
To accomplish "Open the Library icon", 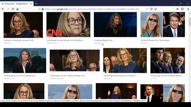I will [178, 9].
